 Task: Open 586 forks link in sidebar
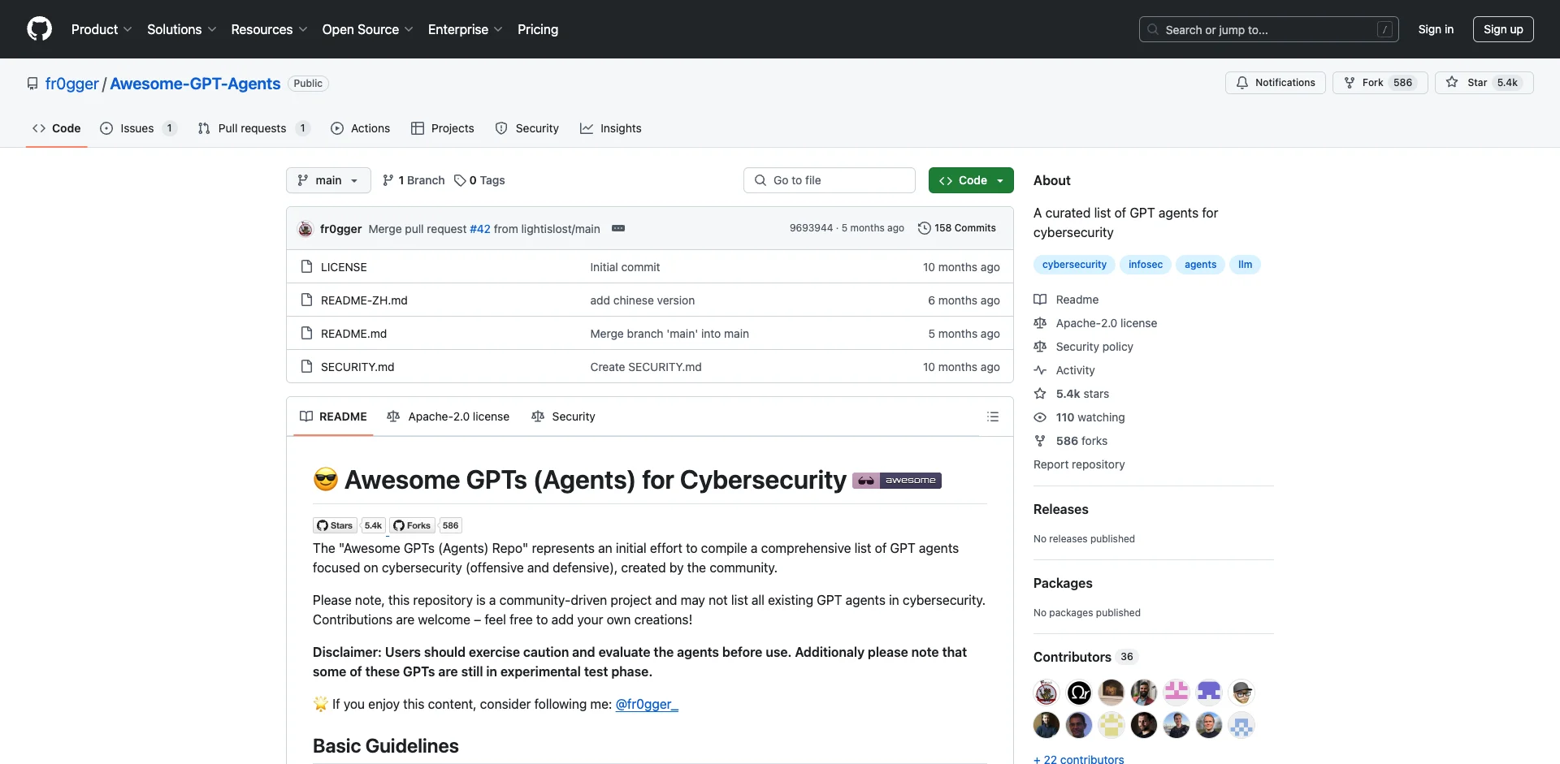click(1070, 441)
